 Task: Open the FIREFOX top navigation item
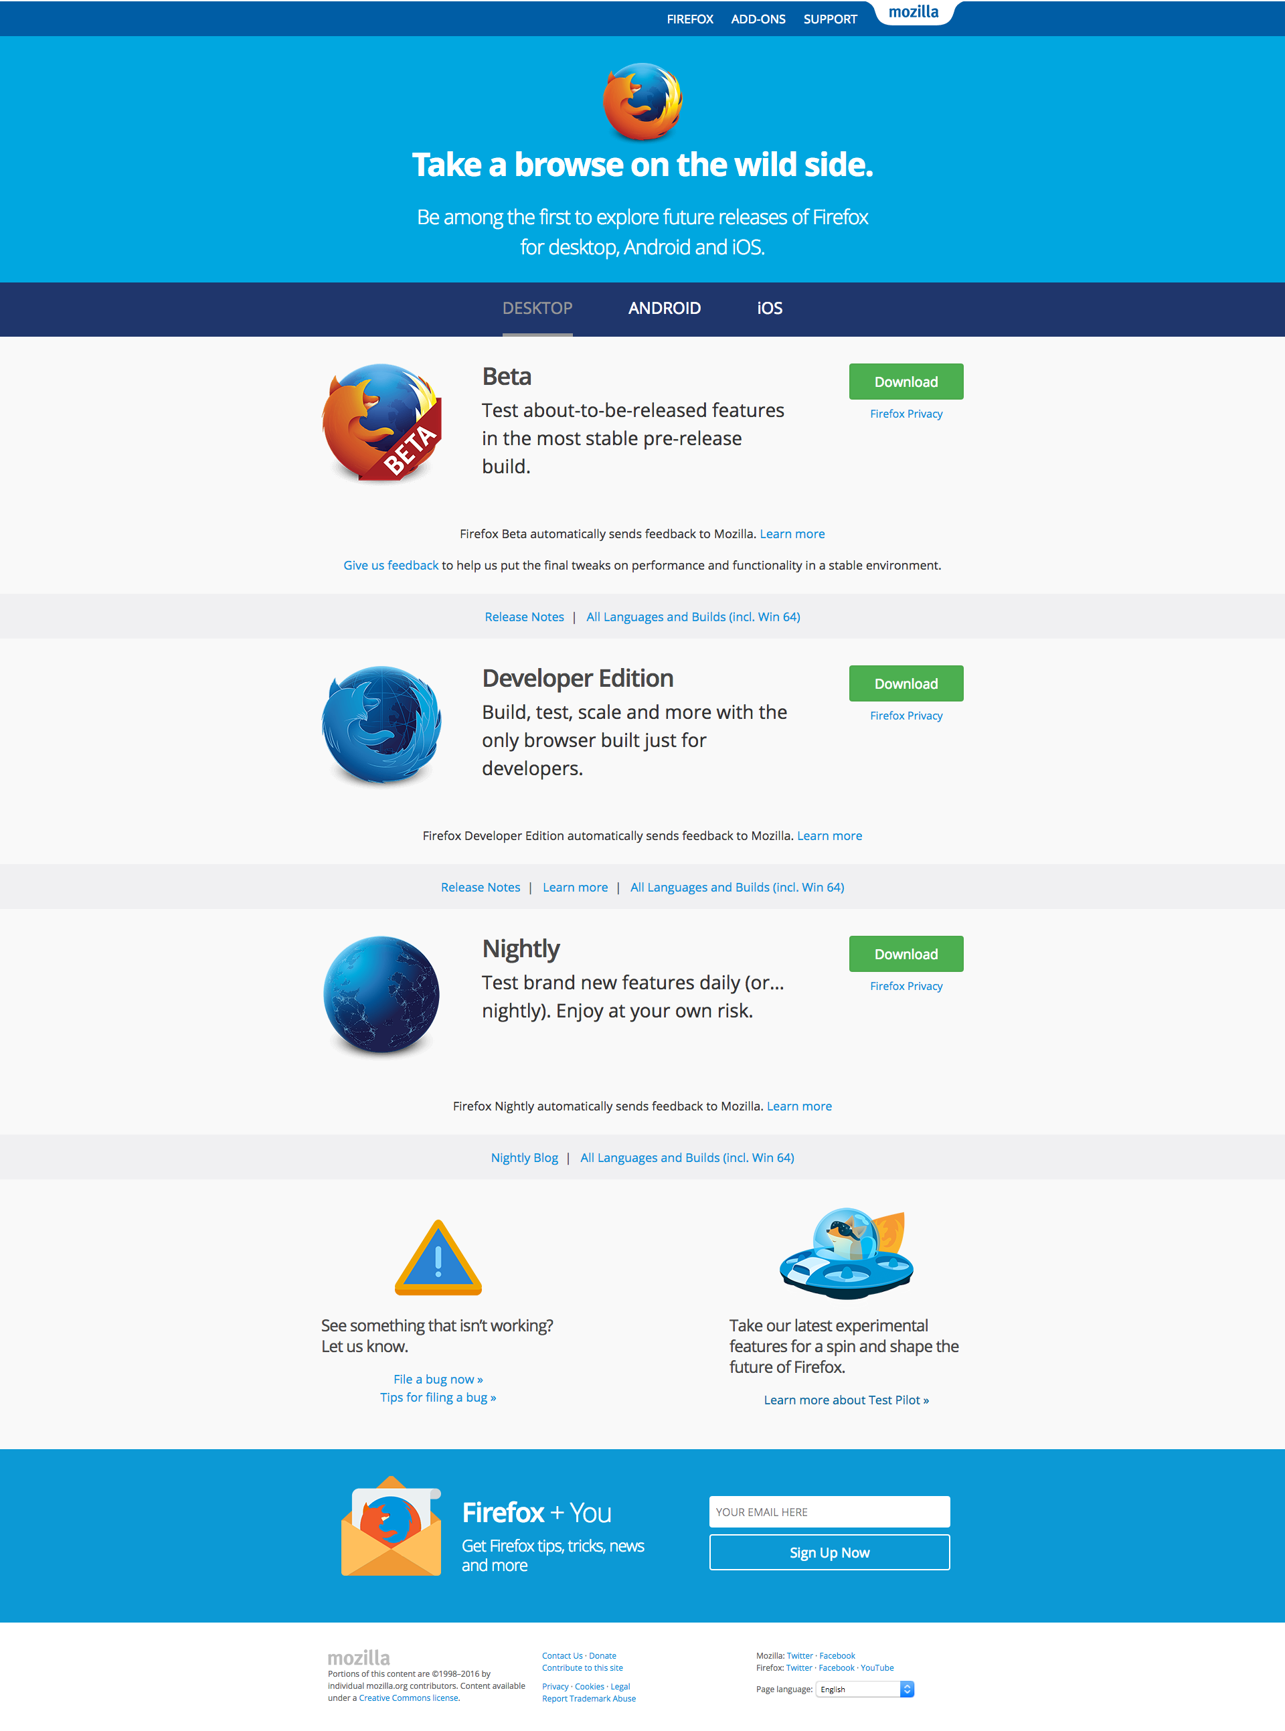point(690,19)
